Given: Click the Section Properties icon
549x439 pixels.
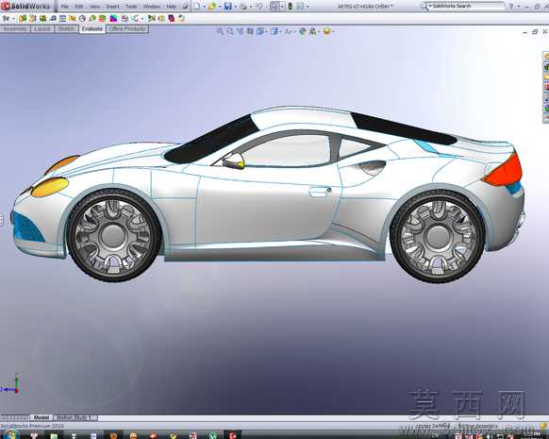Looking at the screenshot, I should (73, 18).
